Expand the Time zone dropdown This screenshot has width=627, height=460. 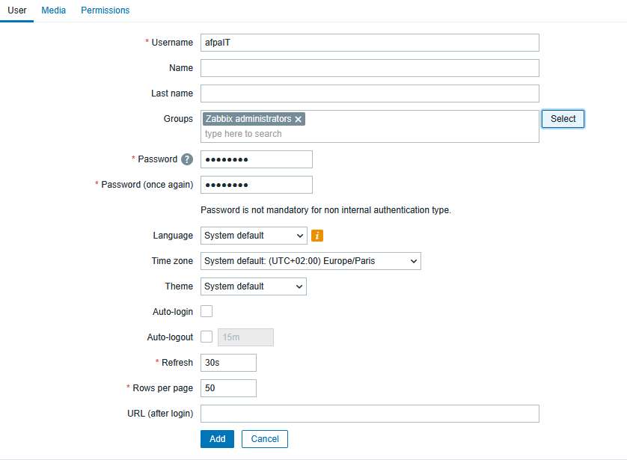click(x=311, y=261)
